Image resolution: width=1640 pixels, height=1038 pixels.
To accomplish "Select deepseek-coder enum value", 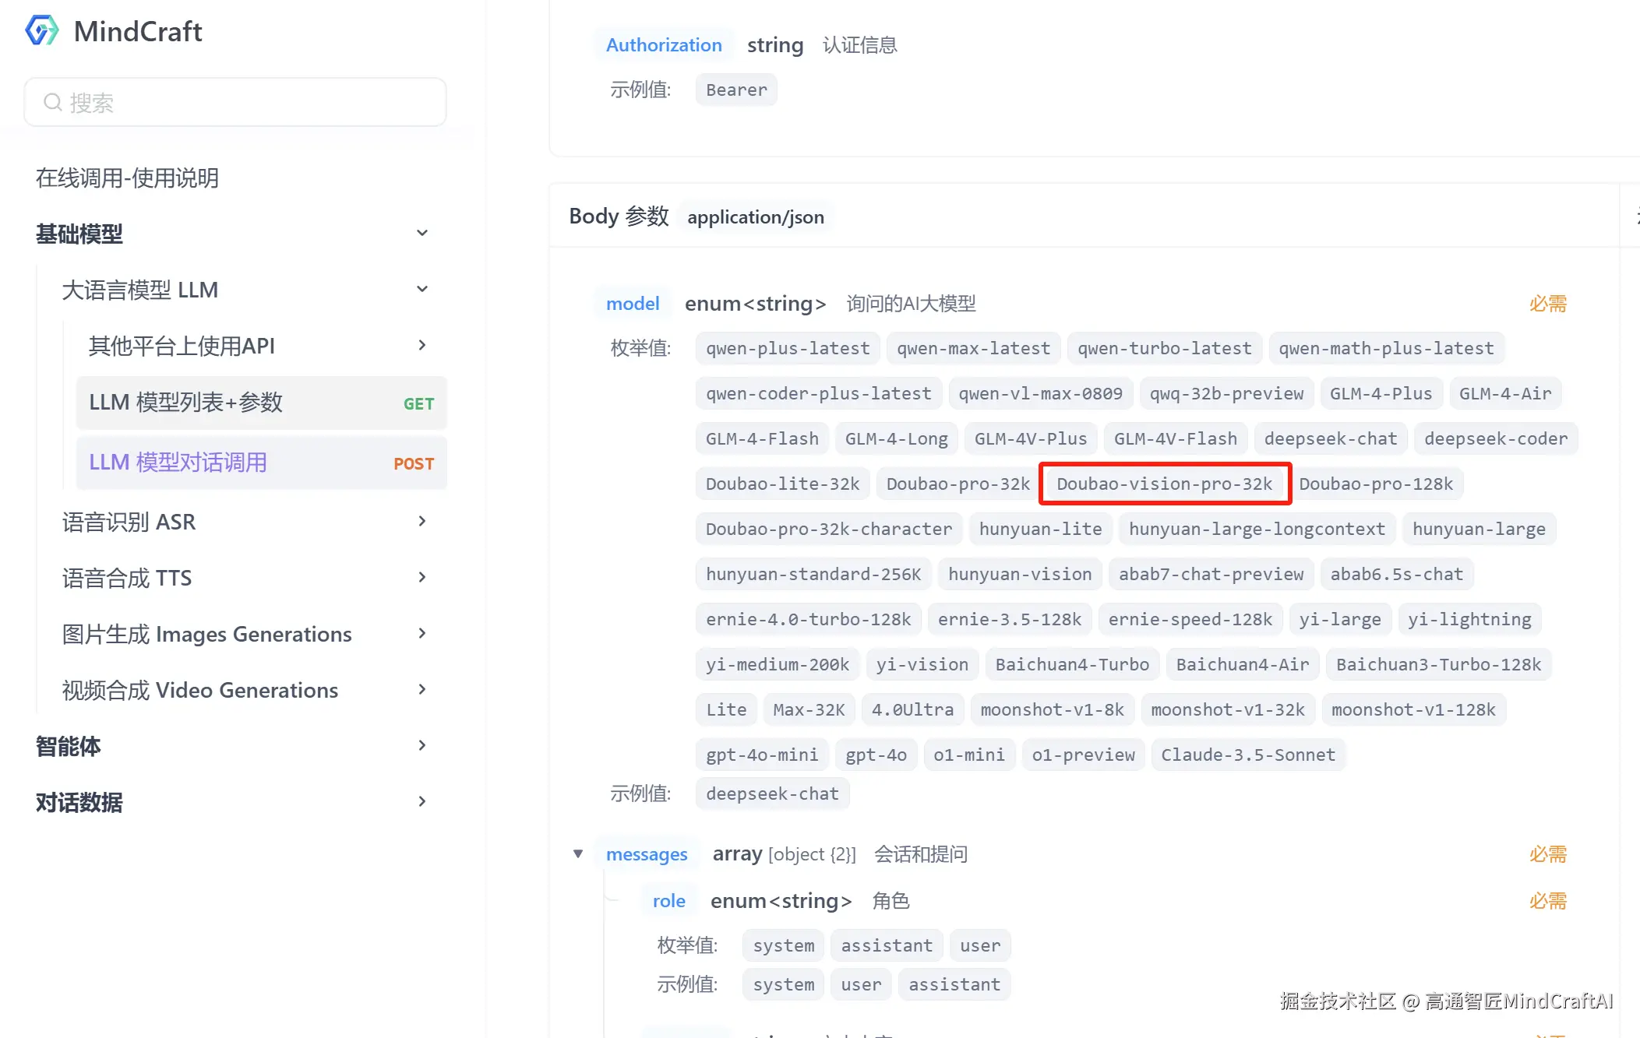I will click(1496, 439).
